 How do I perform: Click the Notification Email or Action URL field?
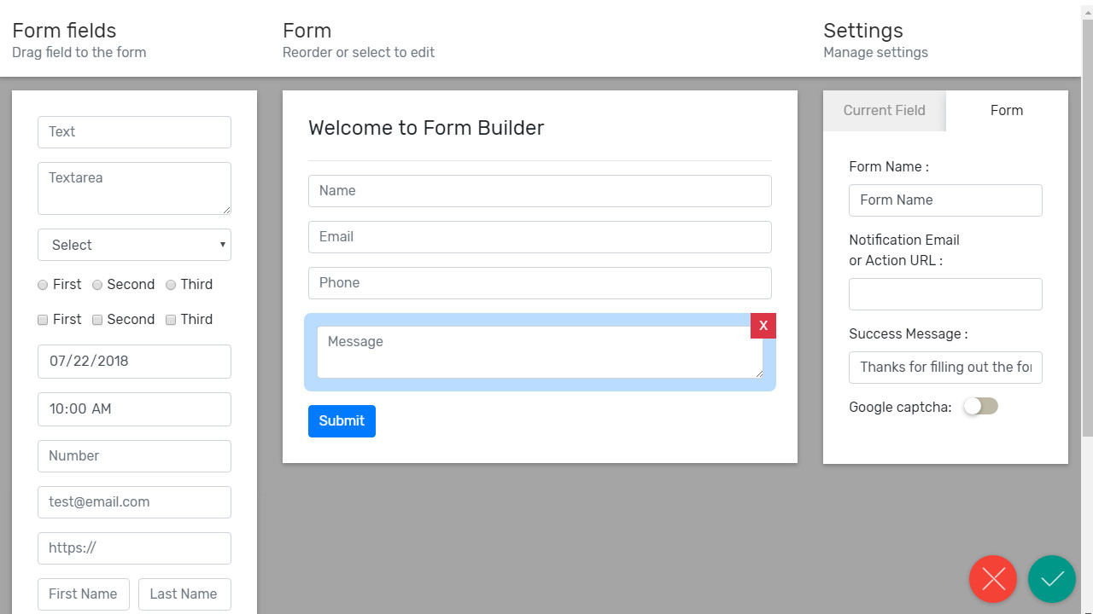[944, 294]
